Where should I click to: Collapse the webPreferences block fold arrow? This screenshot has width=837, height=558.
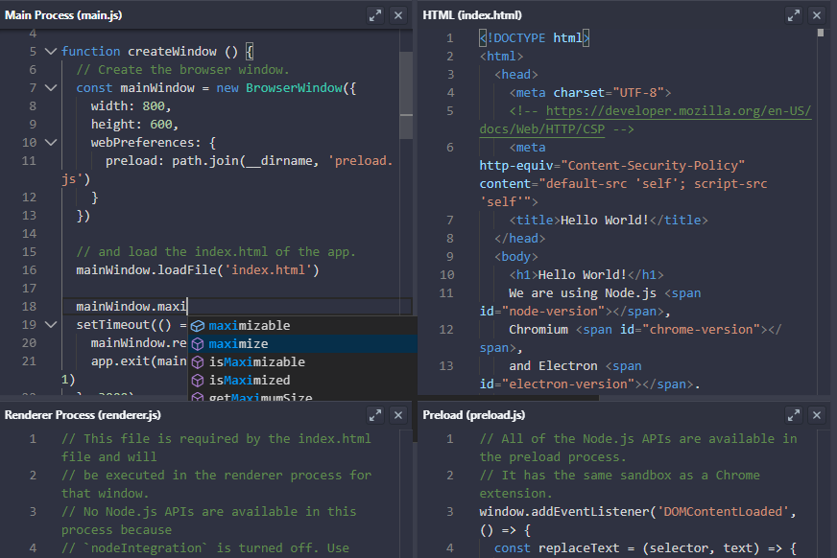point(51,142)
